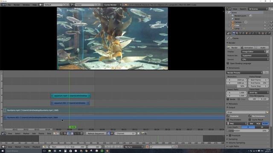This screenshot has height=153, width=273.
Task: Toggle Lamp visibility eye in outliner
Action: coord(265,28)
